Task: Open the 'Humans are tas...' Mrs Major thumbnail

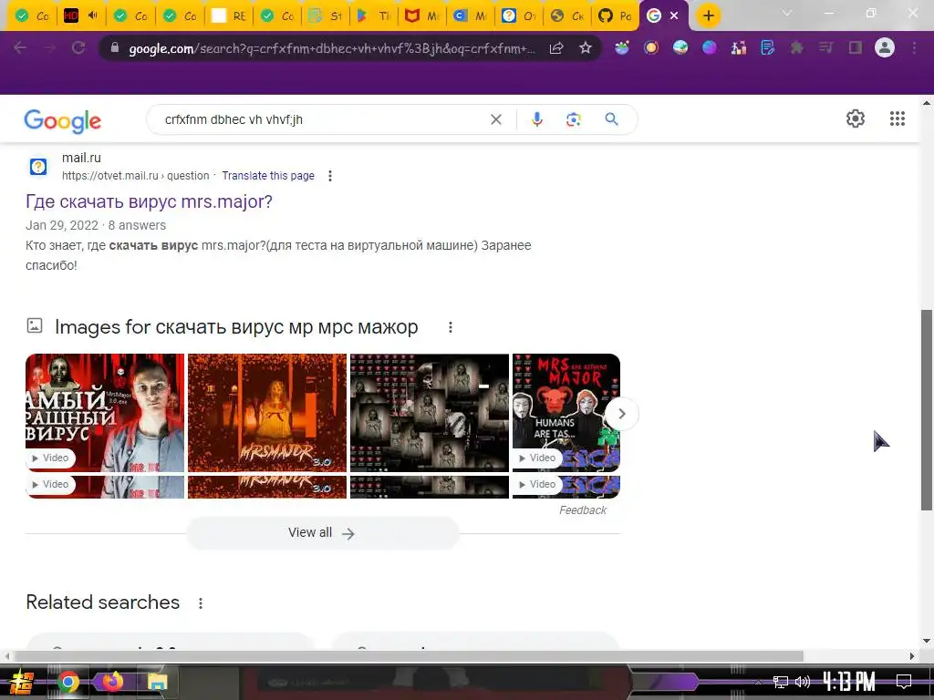Action: [x=566, y=413]
